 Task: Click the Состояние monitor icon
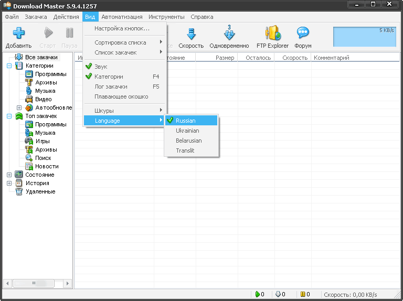click(x=19, y=175)
